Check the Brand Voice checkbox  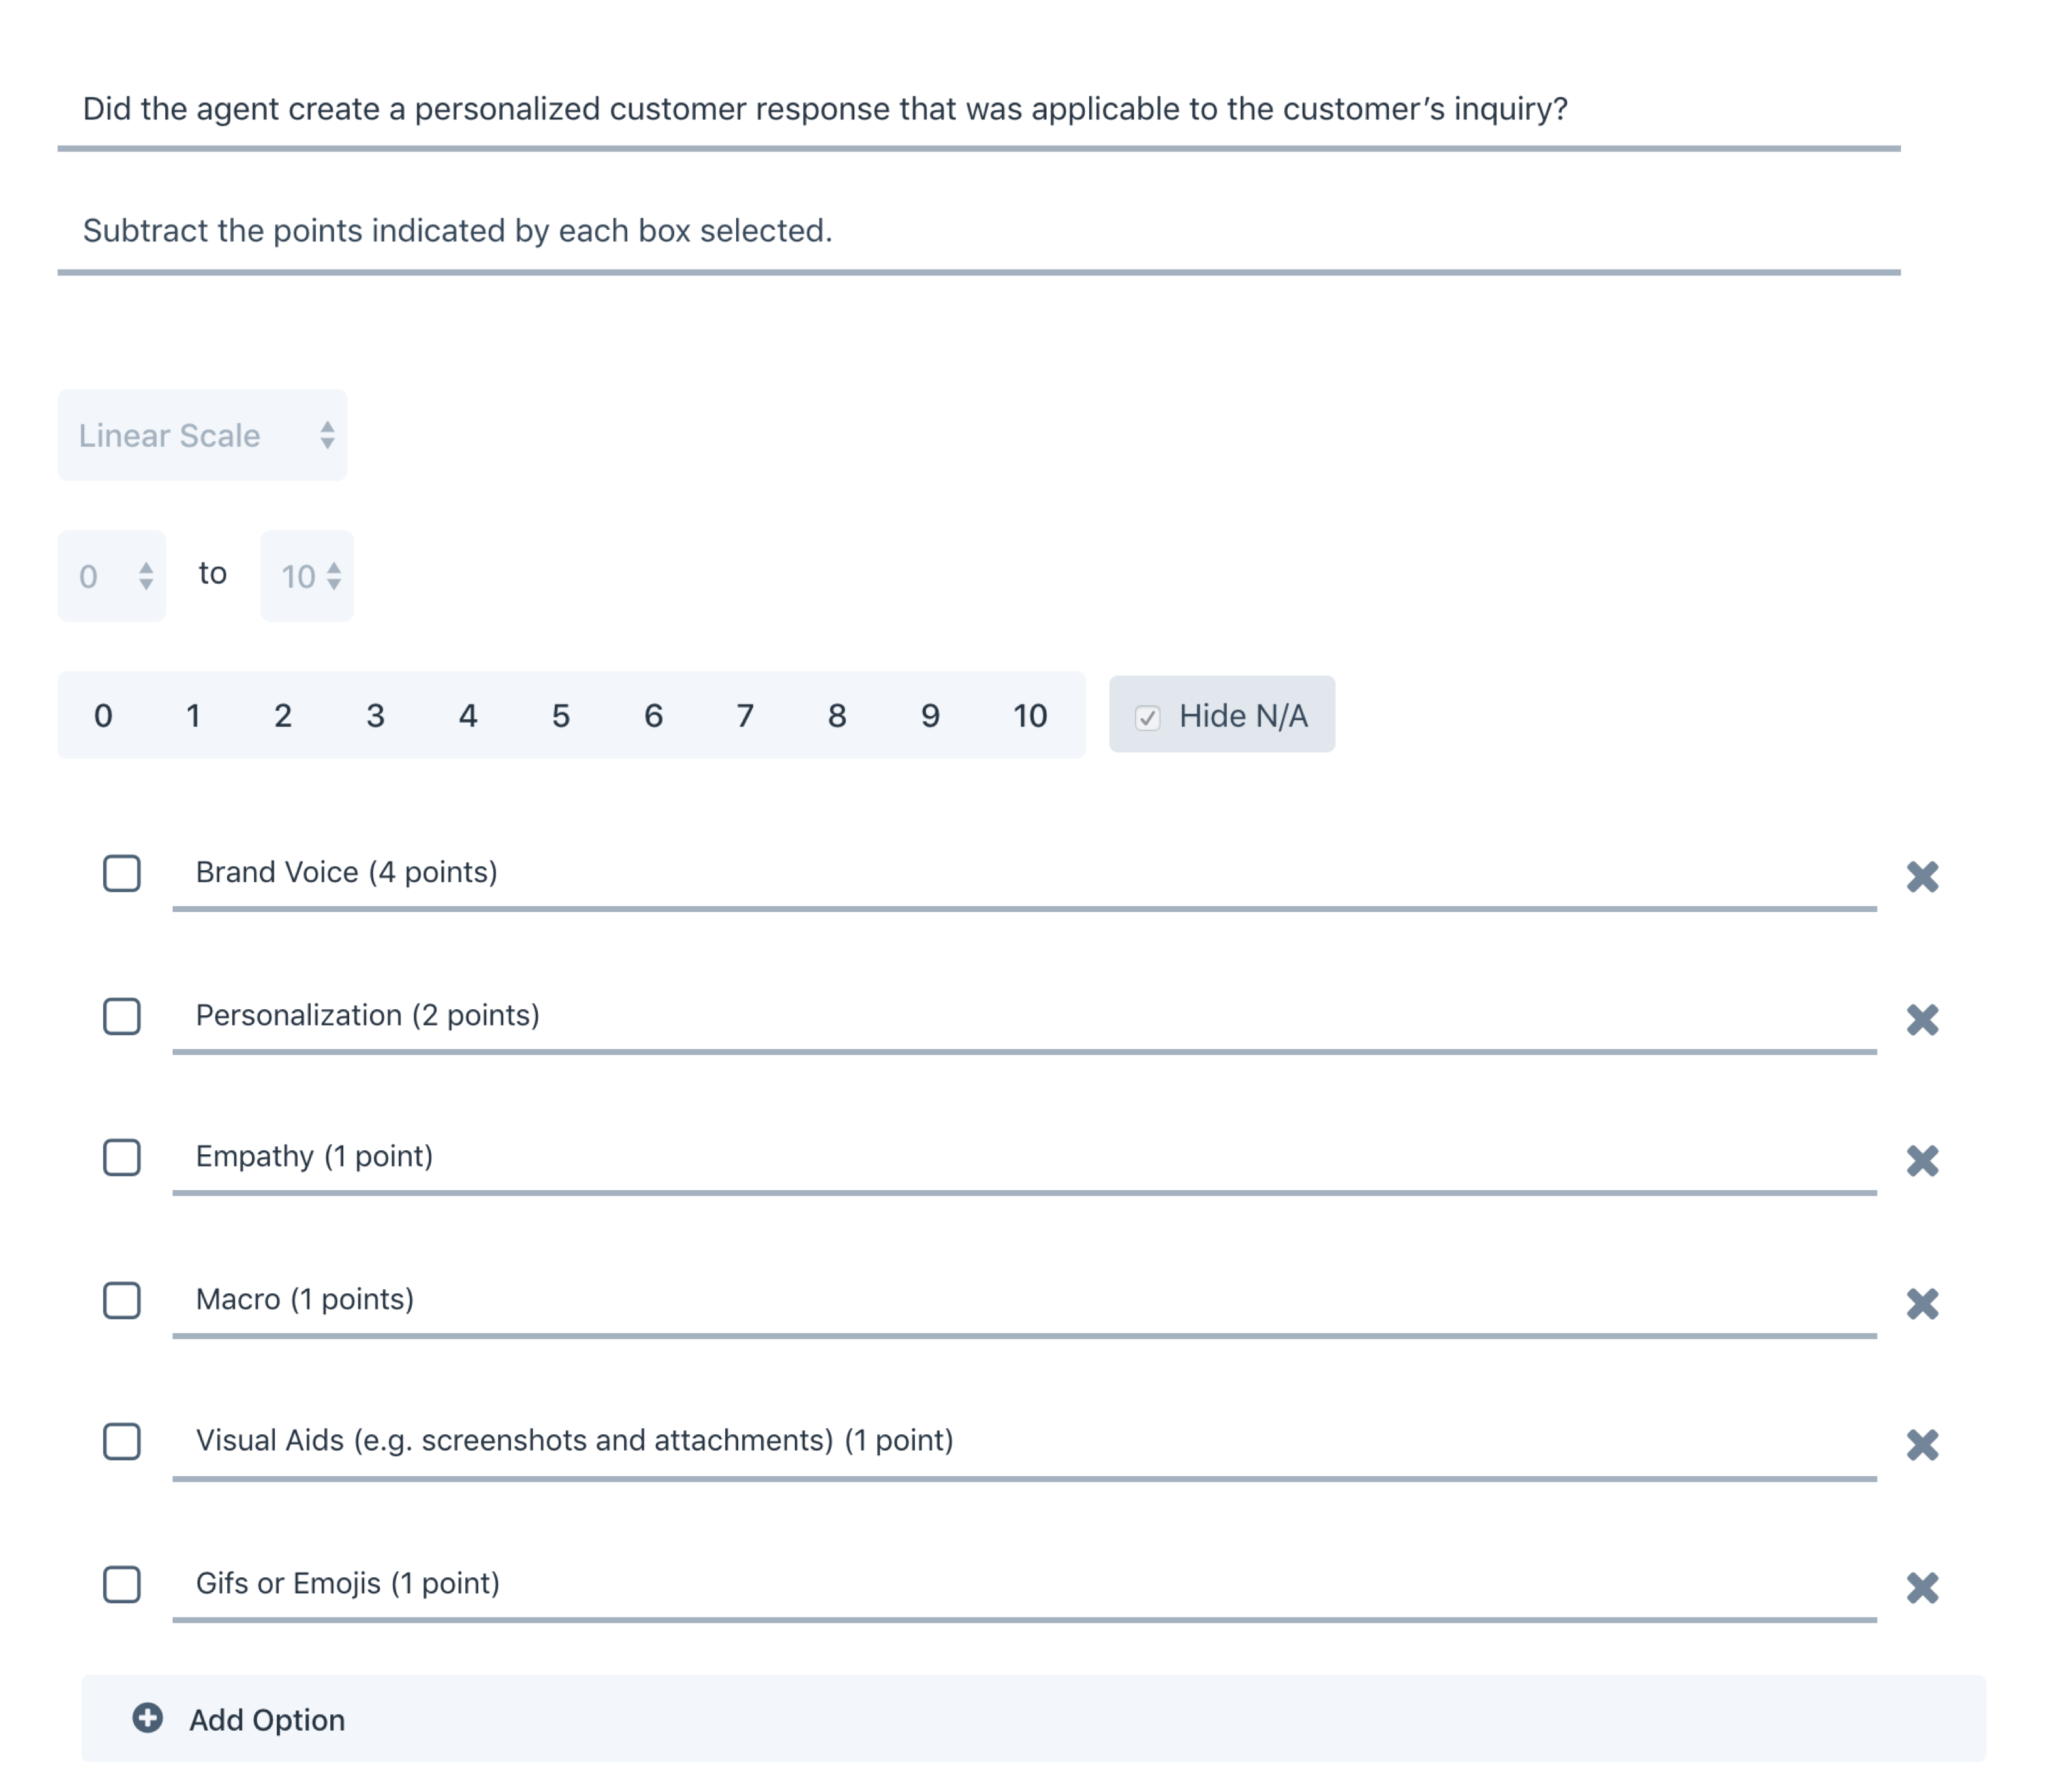point(122,873)
